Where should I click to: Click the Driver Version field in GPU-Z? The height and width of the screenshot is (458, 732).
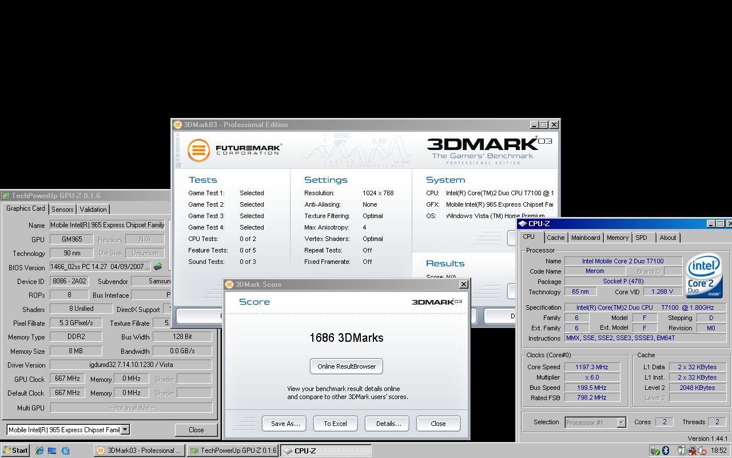coord(131,365)
